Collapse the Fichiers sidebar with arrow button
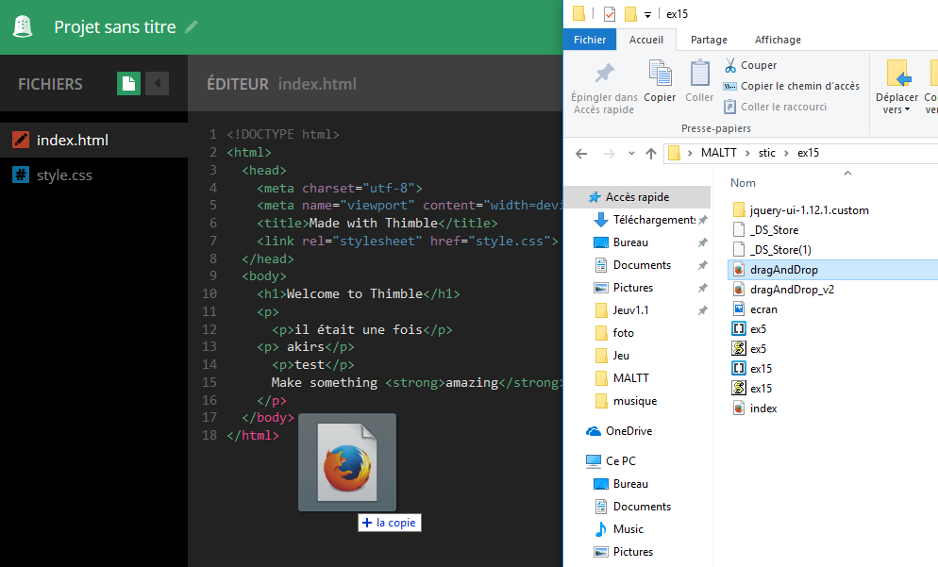This screenshot has width=938, height=567. 158,84
